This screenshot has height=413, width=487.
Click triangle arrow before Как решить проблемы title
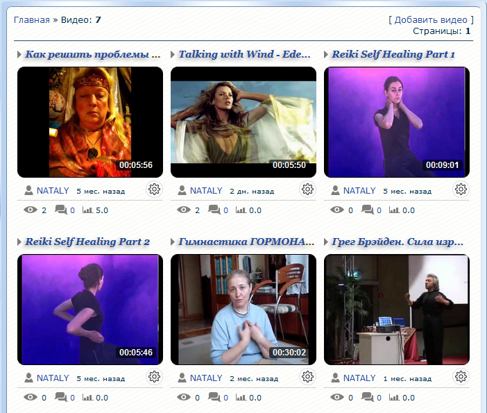19,55
